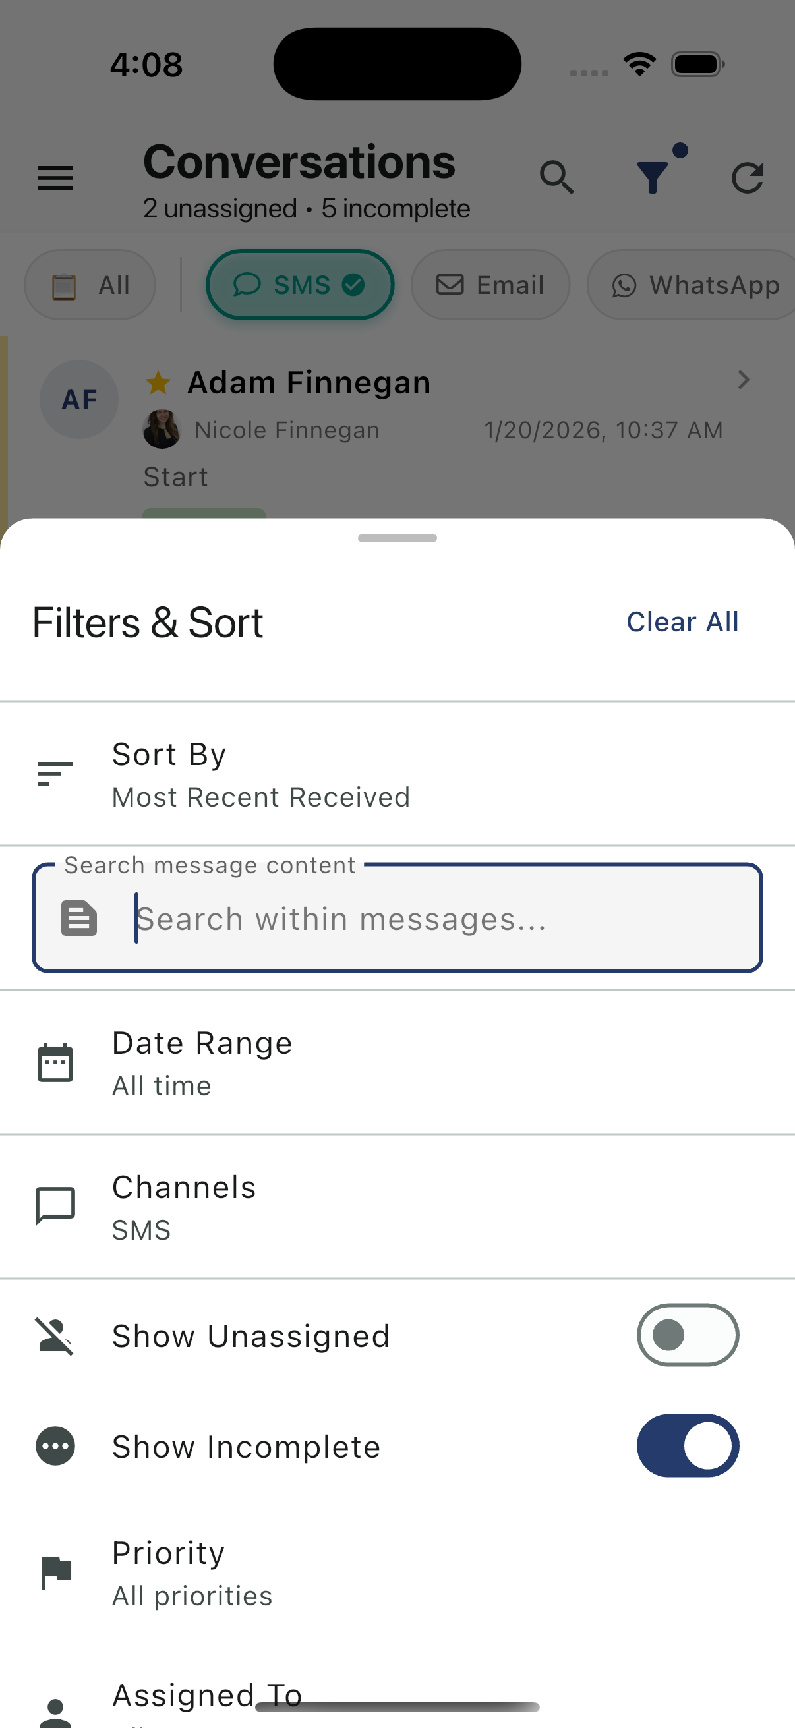This screenshot has width=795, height=1728.
Task: Deselect the SMS channel chip
Action: point(299,285)
